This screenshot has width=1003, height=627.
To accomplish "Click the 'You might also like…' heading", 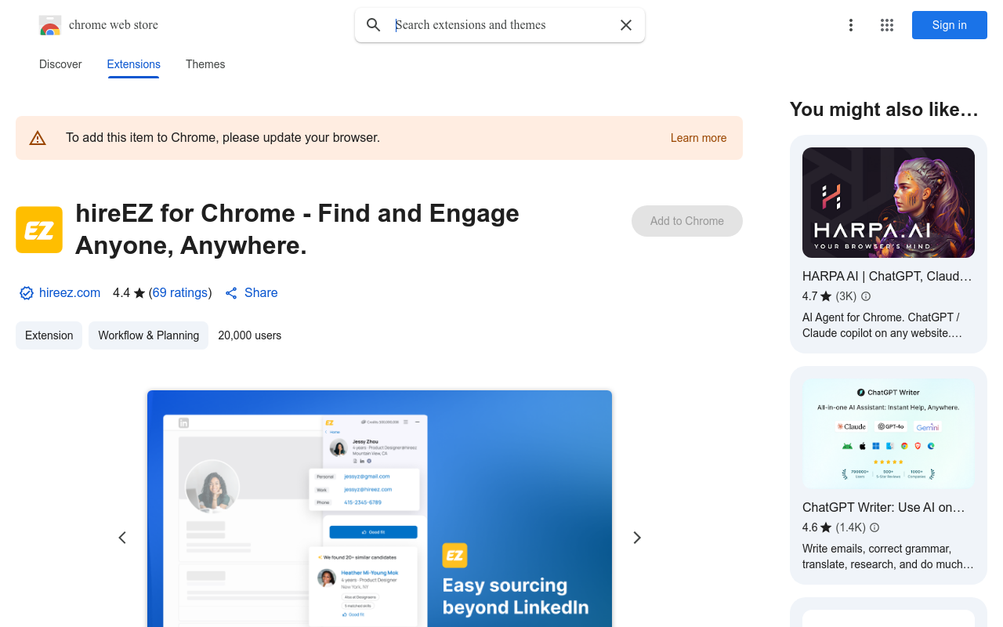I will coord(884,110).
